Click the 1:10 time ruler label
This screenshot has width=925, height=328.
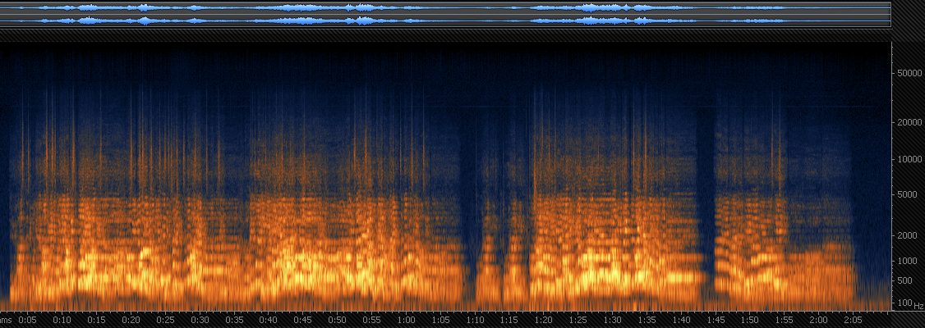[475, 320]
